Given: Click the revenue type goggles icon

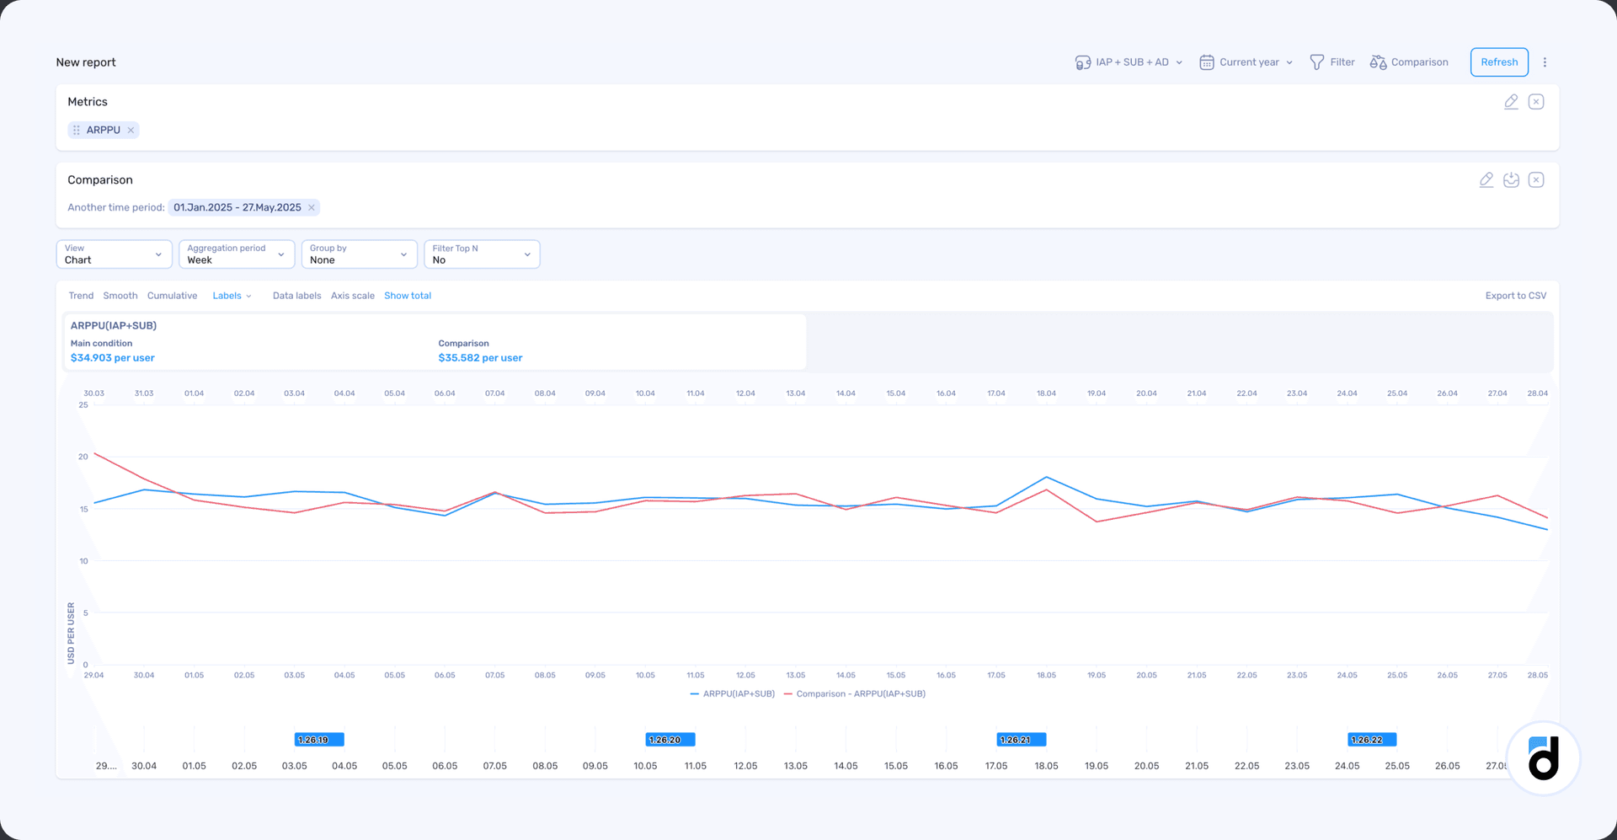Looking at the screenshot, I should (1083, 62).
